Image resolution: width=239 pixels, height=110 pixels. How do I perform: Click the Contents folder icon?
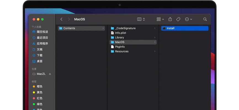61,28
